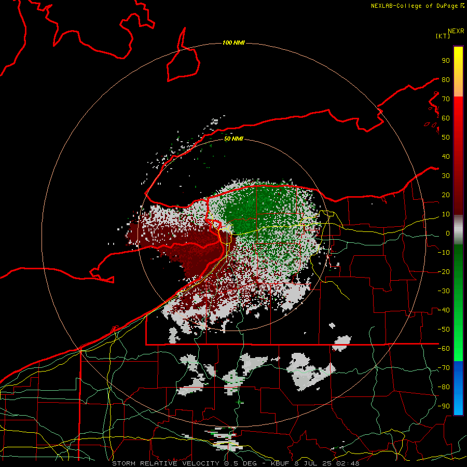
Task: Click the -50 scale value
Action: pyautogui.click(x=444, y=329)
